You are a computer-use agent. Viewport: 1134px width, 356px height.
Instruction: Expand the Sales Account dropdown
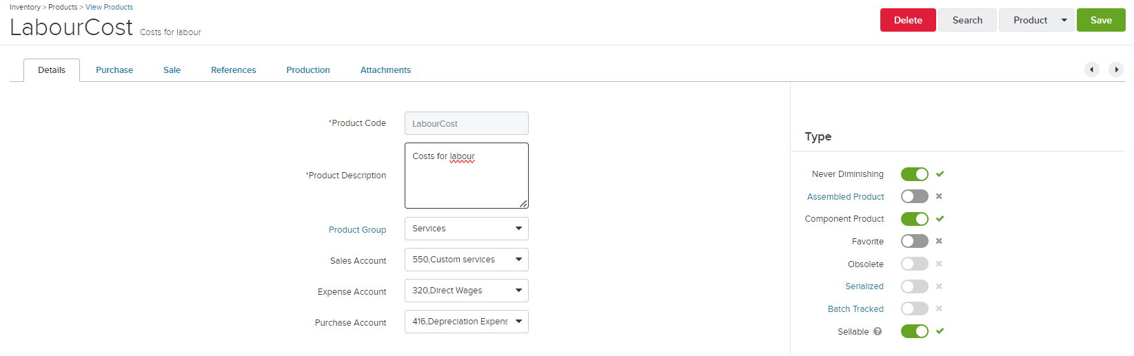tap(467, 260)
